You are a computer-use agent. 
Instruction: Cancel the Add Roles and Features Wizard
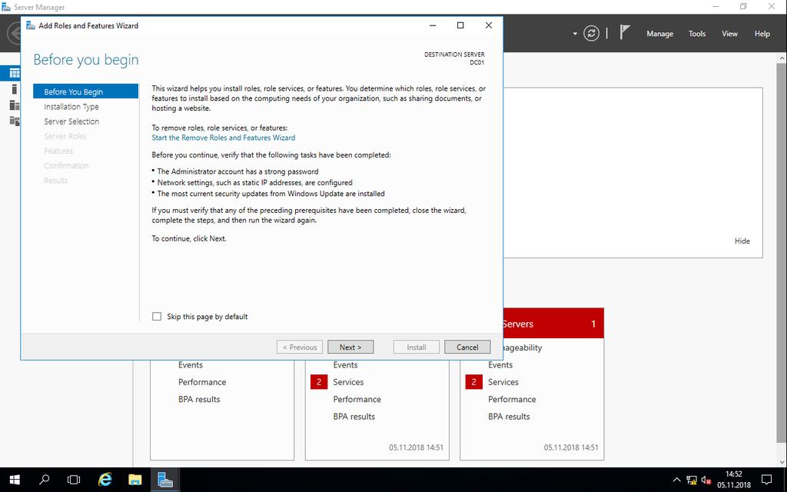tap(467, 347)
